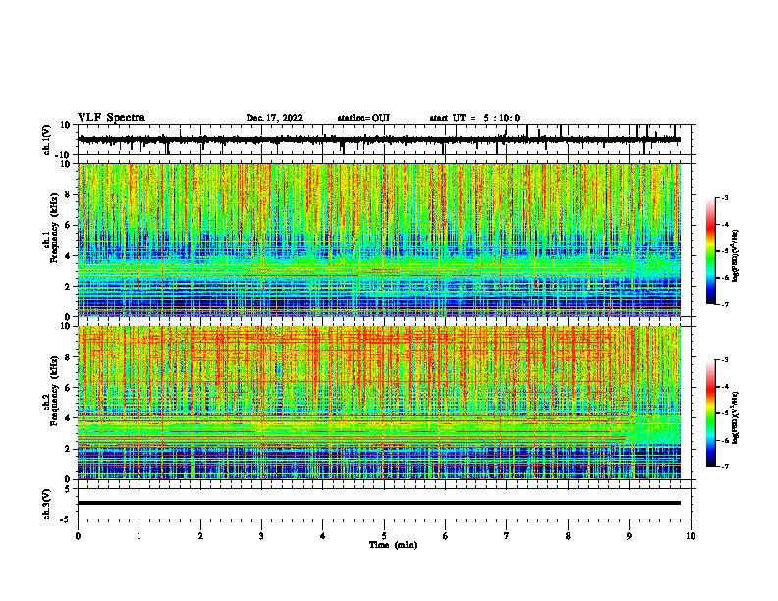
Task: Click the ch.1 voltage waveform trace
Action: point(379,139)
